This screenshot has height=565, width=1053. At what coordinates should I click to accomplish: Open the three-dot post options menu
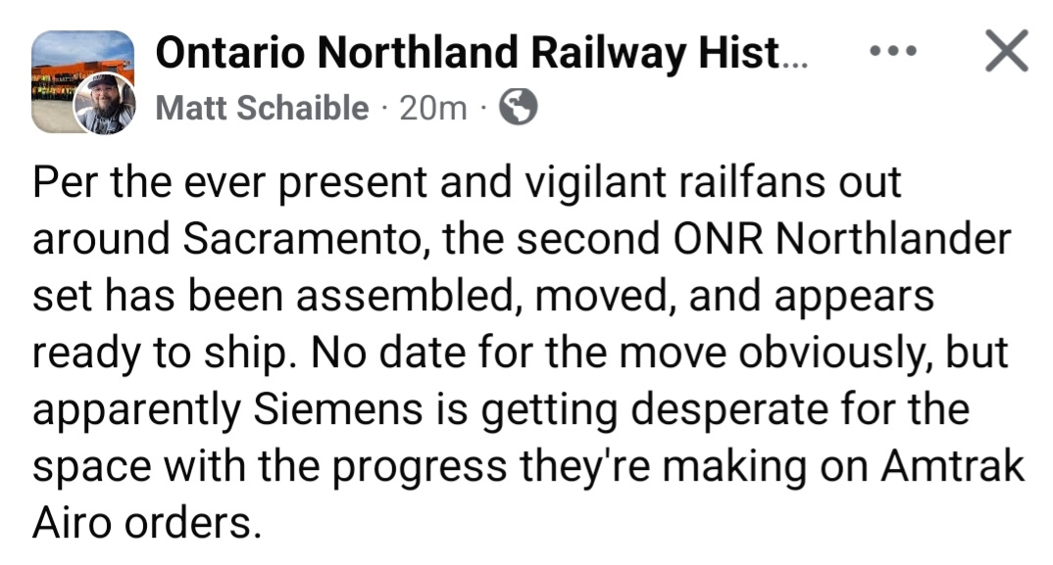coord(893,49)
